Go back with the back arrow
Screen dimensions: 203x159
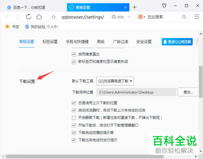point(7,17)
